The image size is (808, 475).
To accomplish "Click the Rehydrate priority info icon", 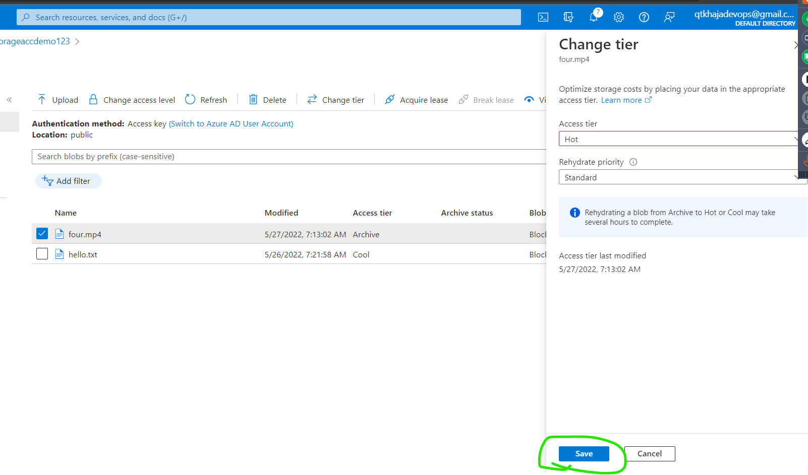I will click(x=633, y=162).
